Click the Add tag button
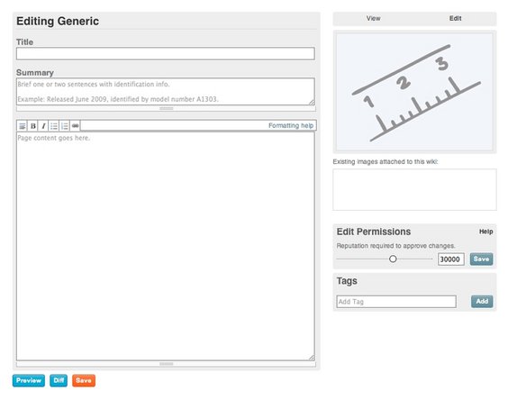The height and width of the screenshot is (400, 508). click(x=482, y=302)
